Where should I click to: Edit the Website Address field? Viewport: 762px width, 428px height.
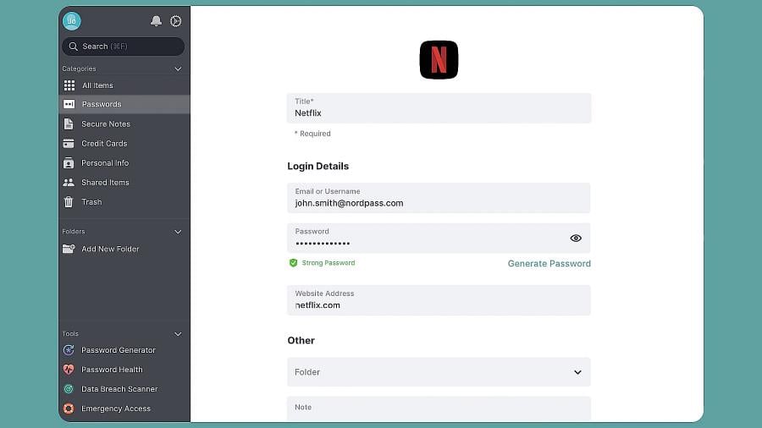click(439, 300)
